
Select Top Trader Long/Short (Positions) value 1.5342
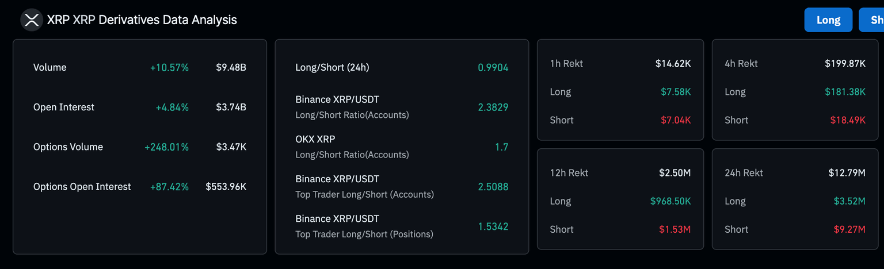coord(493,226)
